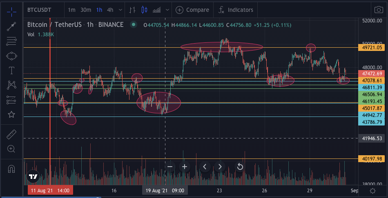
Task: Click the Compare button
Action: [x=193, y=10]
